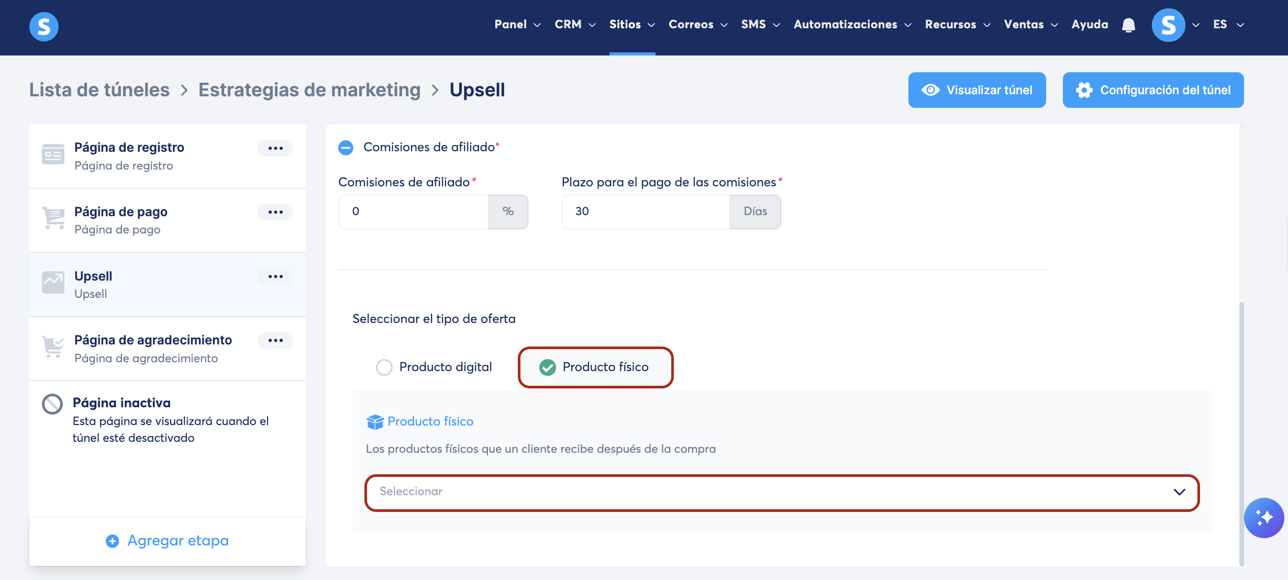This screenshot has width=1288, height=580.
Task: Open options for Página de agradecimiento
Action: coord(275,340)
